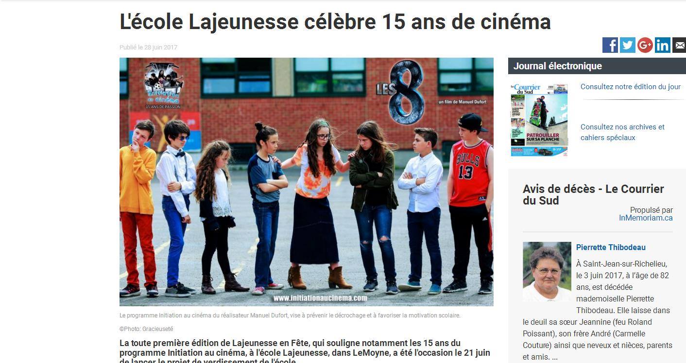Click the main article photo of the children

[x=307, y=182]
